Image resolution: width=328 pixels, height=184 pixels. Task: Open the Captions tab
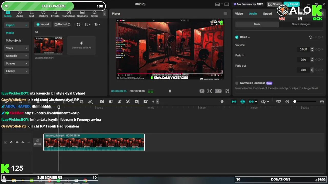coord(82,14)
